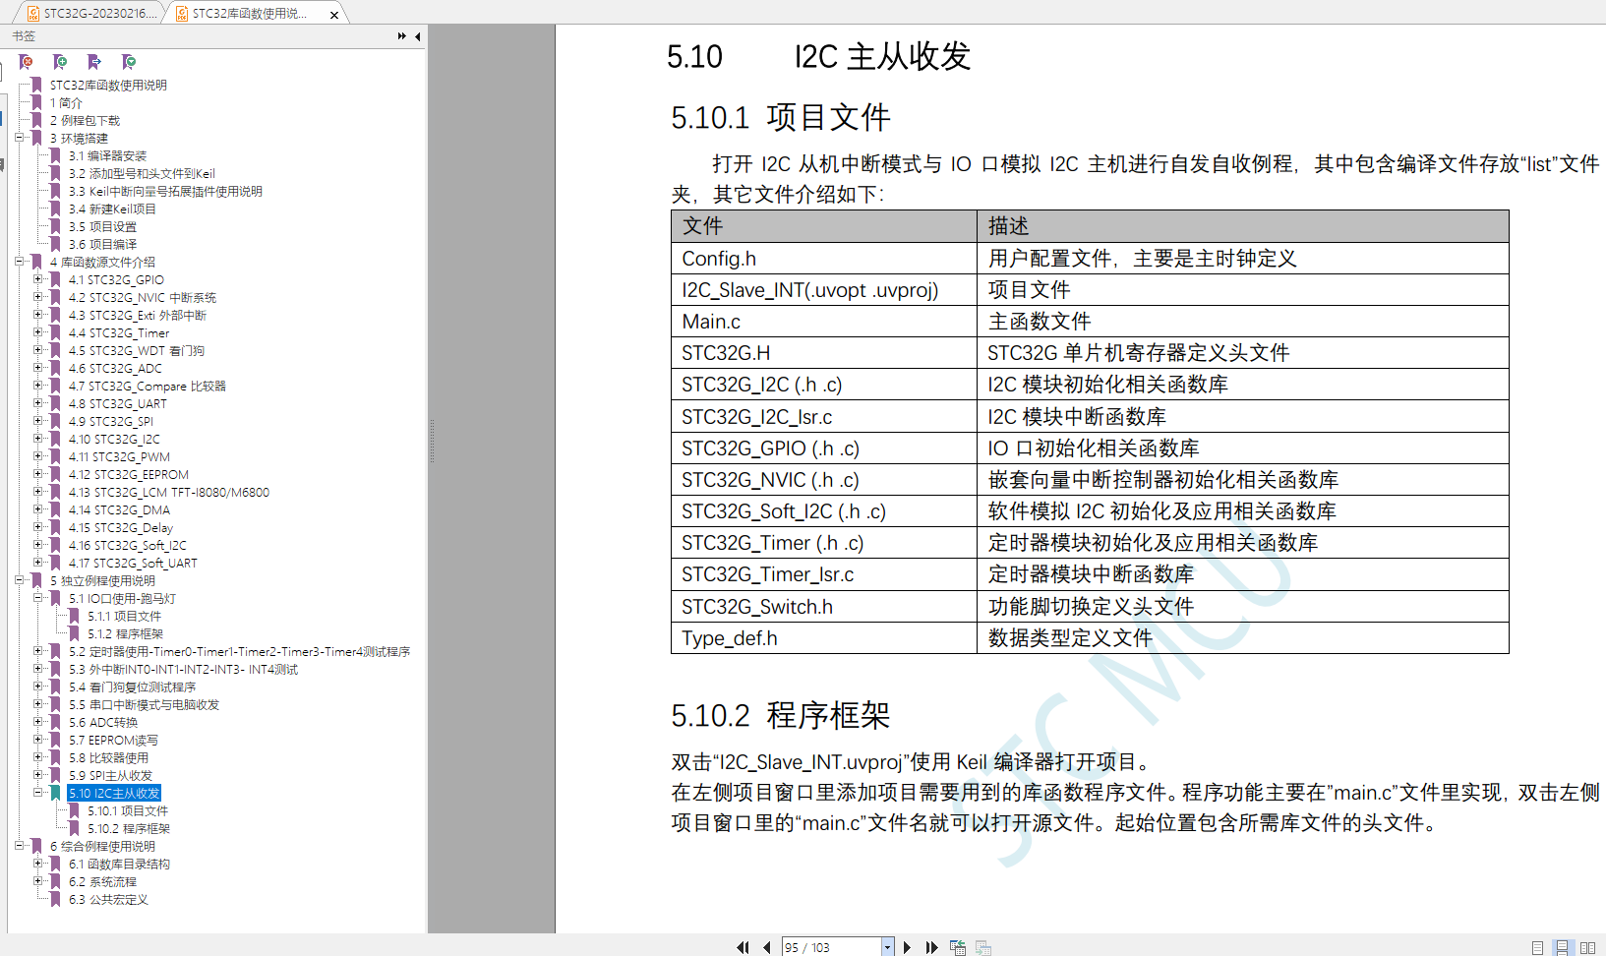Open bookmark 4.6 STC32G_ADC

(x=115, y=369)
